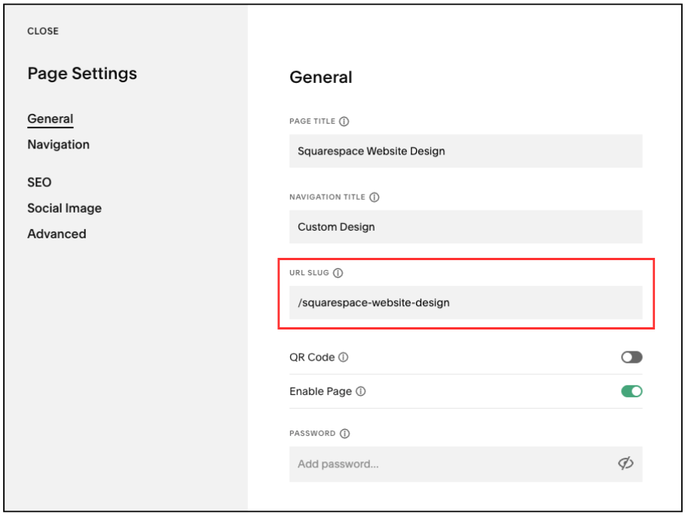
Task: Click the Add password field
Action: point(466,464)
